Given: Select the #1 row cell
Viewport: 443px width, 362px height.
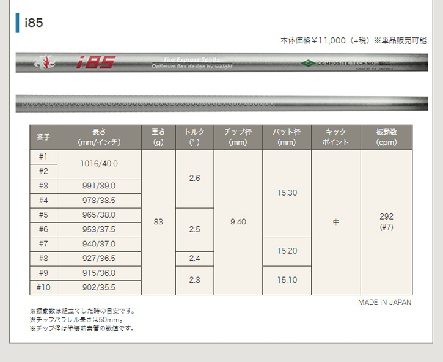Looking at the screenshot, I should coord(43,157).
